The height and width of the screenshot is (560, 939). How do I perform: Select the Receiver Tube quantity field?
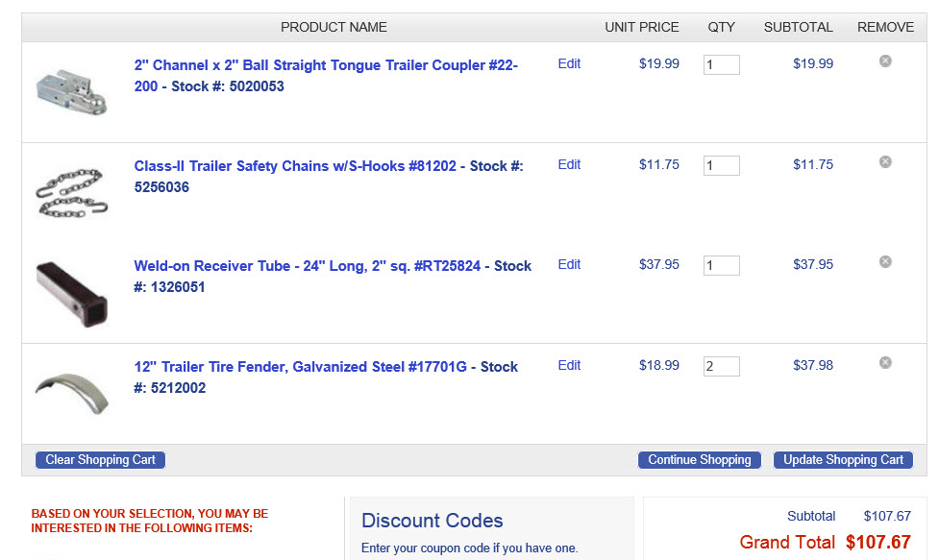(721, 265)
